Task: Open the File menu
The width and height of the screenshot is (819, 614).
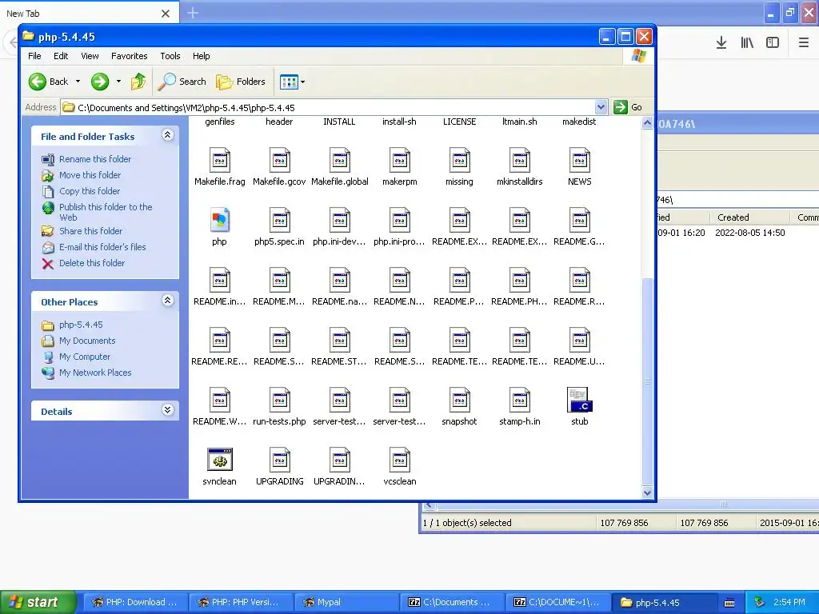Action: pyautogui.click(x=34, y=56)
